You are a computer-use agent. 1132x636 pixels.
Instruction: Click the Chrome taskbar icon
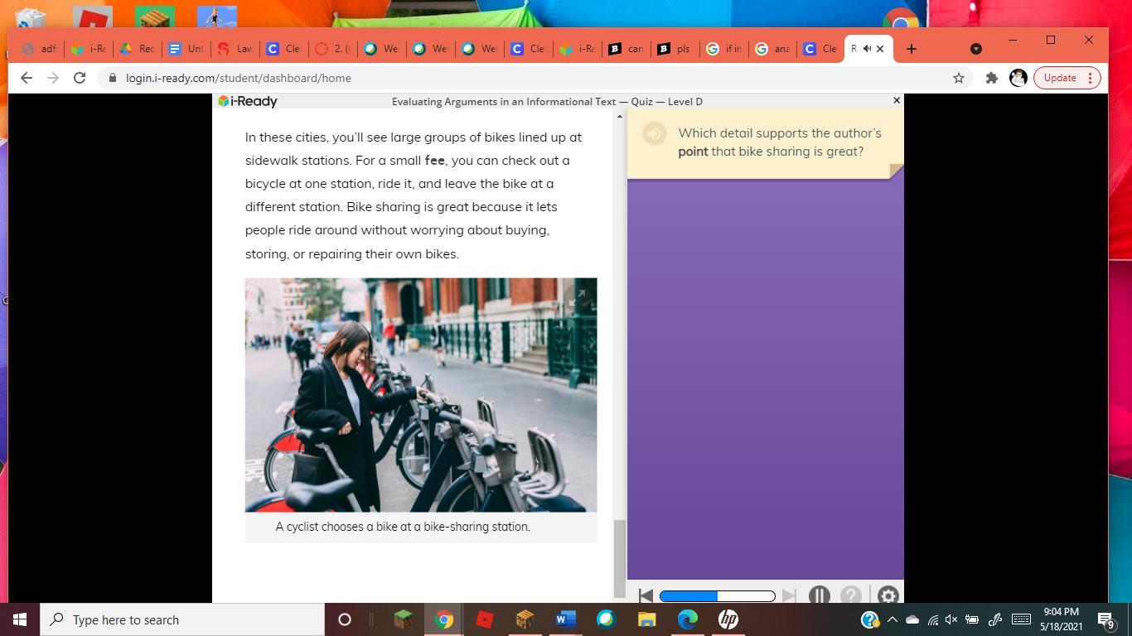pos(444,619)
